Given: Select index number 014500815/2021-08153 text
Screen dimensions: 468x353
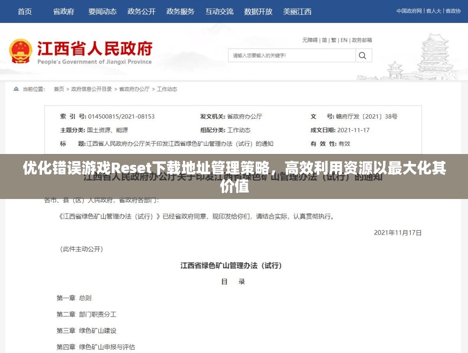Looking at the screenshot, I should (x=121, y=116).
